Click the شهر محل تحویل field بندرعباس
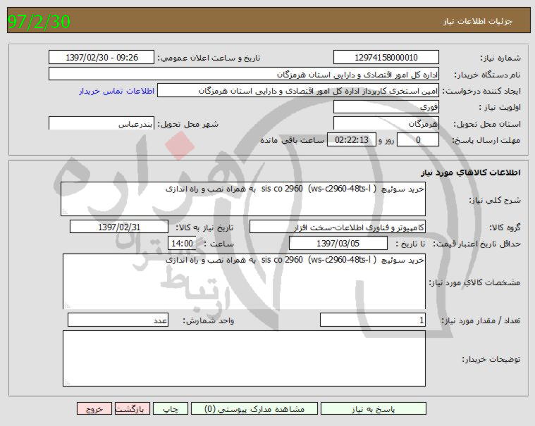 pos(102,123)
